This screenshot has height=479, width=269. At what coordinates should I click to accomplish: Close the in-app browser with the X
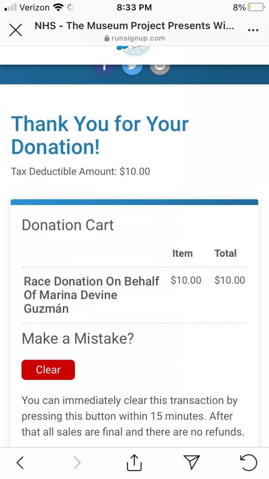15,30
